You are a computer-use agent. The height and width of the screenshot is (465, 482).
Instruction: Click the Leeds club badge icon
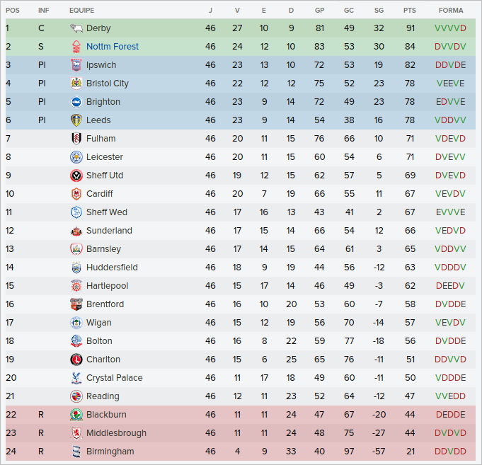[x=76, y=120]
